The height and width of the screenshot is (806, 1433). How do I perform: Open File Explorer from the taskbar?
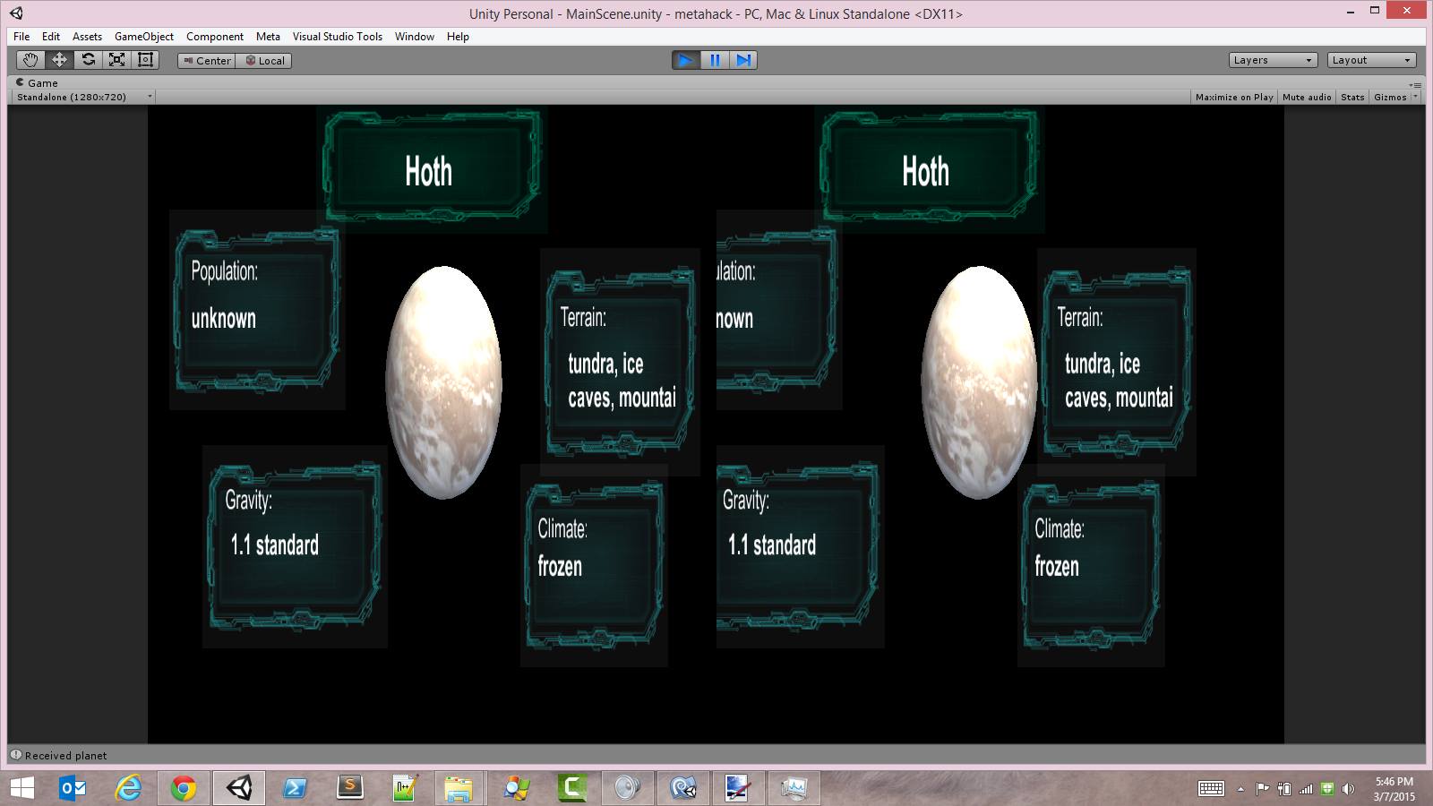pyautogui.click(x=459, y=788)
